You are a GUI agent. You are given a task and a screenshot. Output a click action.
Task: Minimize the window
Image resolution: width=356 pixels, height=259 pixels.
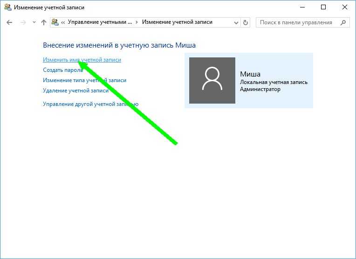(302, 7)
